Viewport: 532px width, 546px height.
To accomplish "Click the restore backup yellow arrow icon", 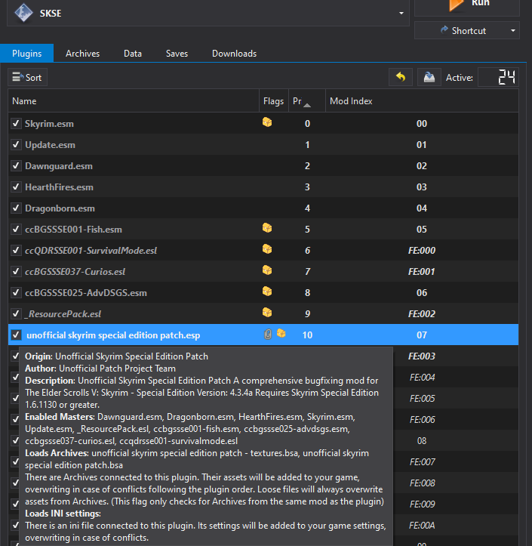I will 401,77.
